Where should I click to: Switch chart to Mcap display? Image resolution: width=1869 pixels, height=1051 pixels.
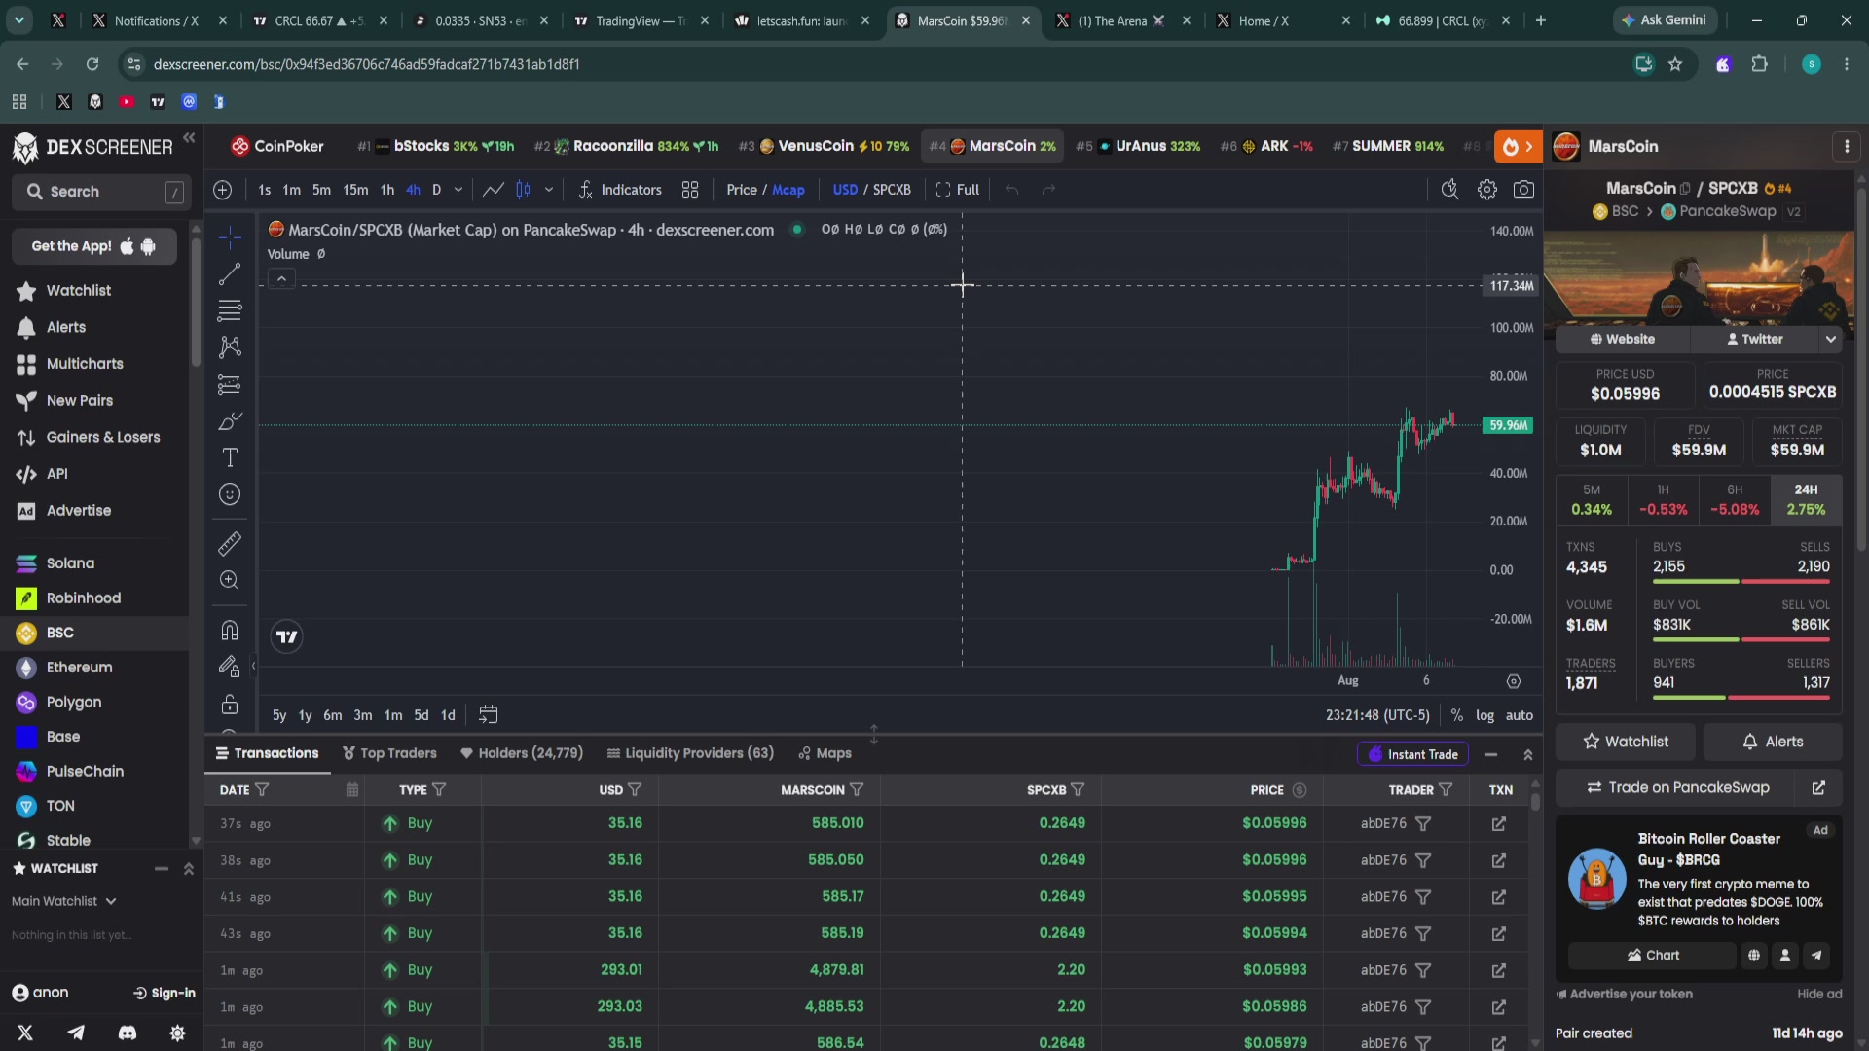tap(788, 190)
